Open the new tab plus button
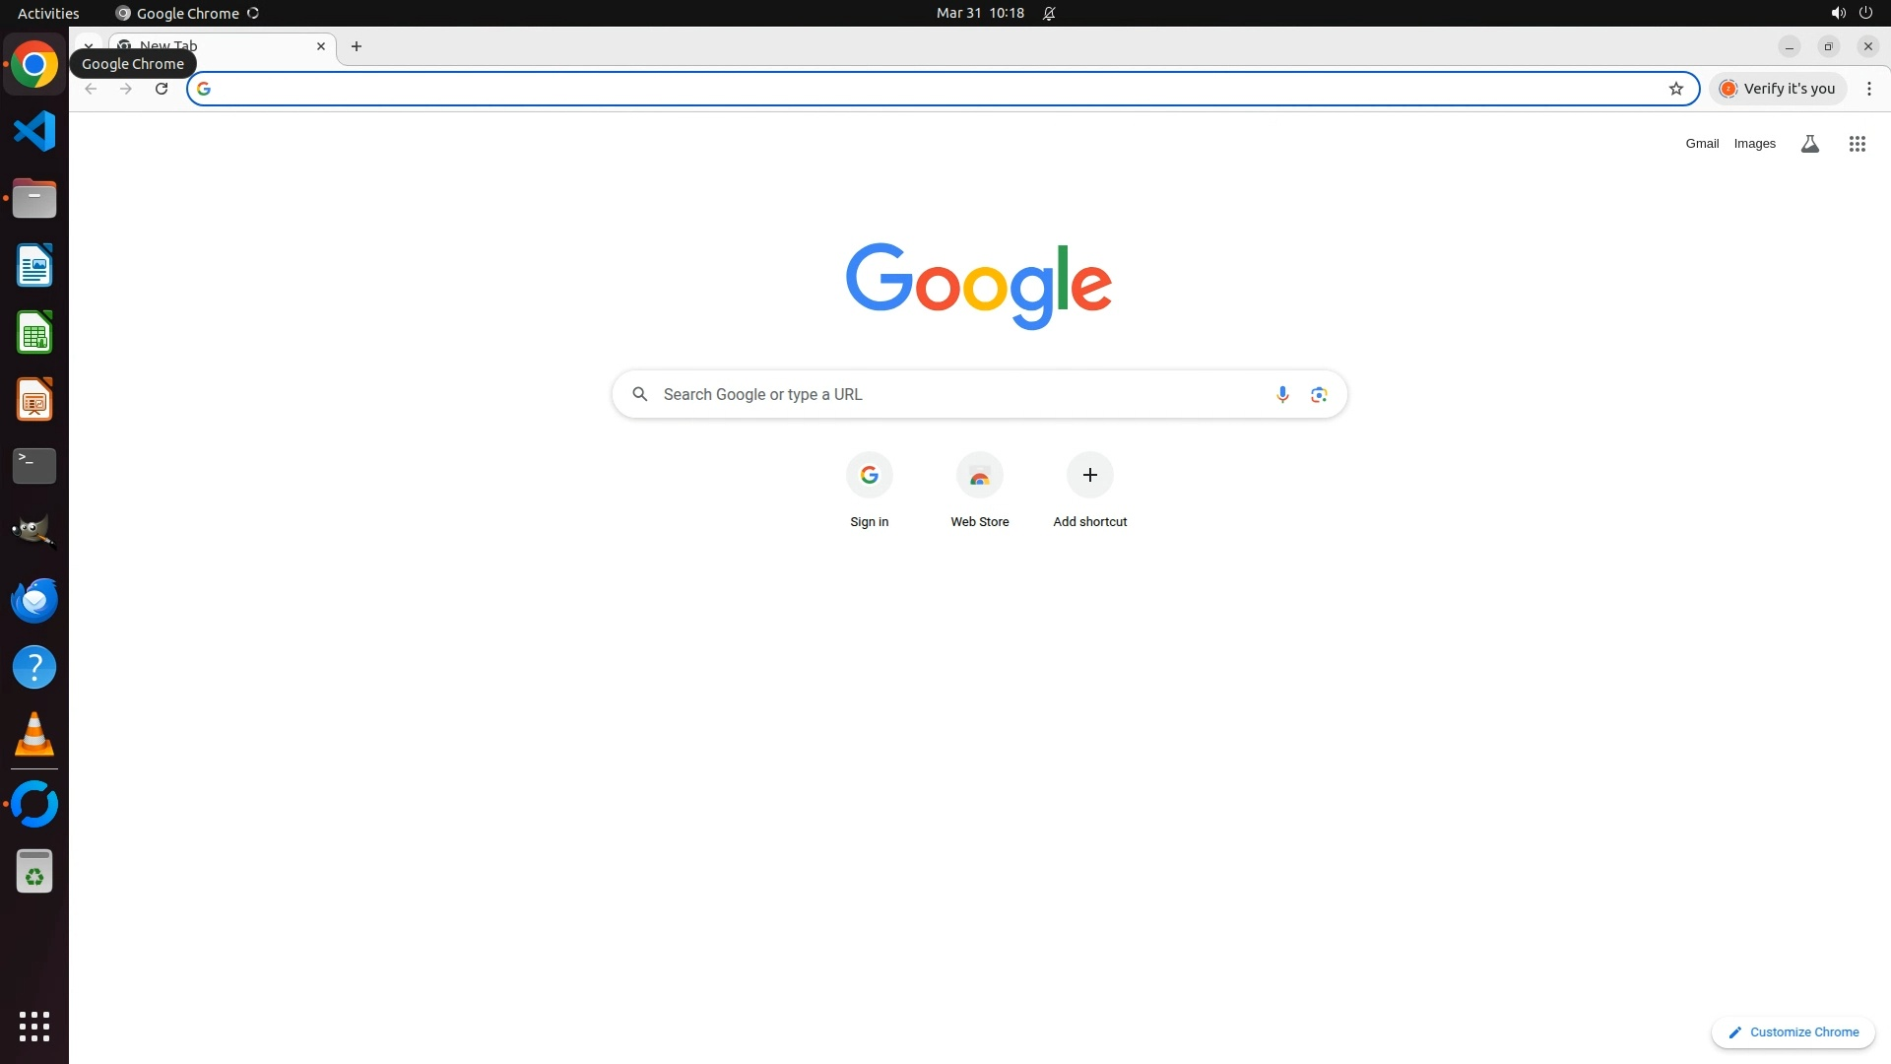 [x=357, y=46]
